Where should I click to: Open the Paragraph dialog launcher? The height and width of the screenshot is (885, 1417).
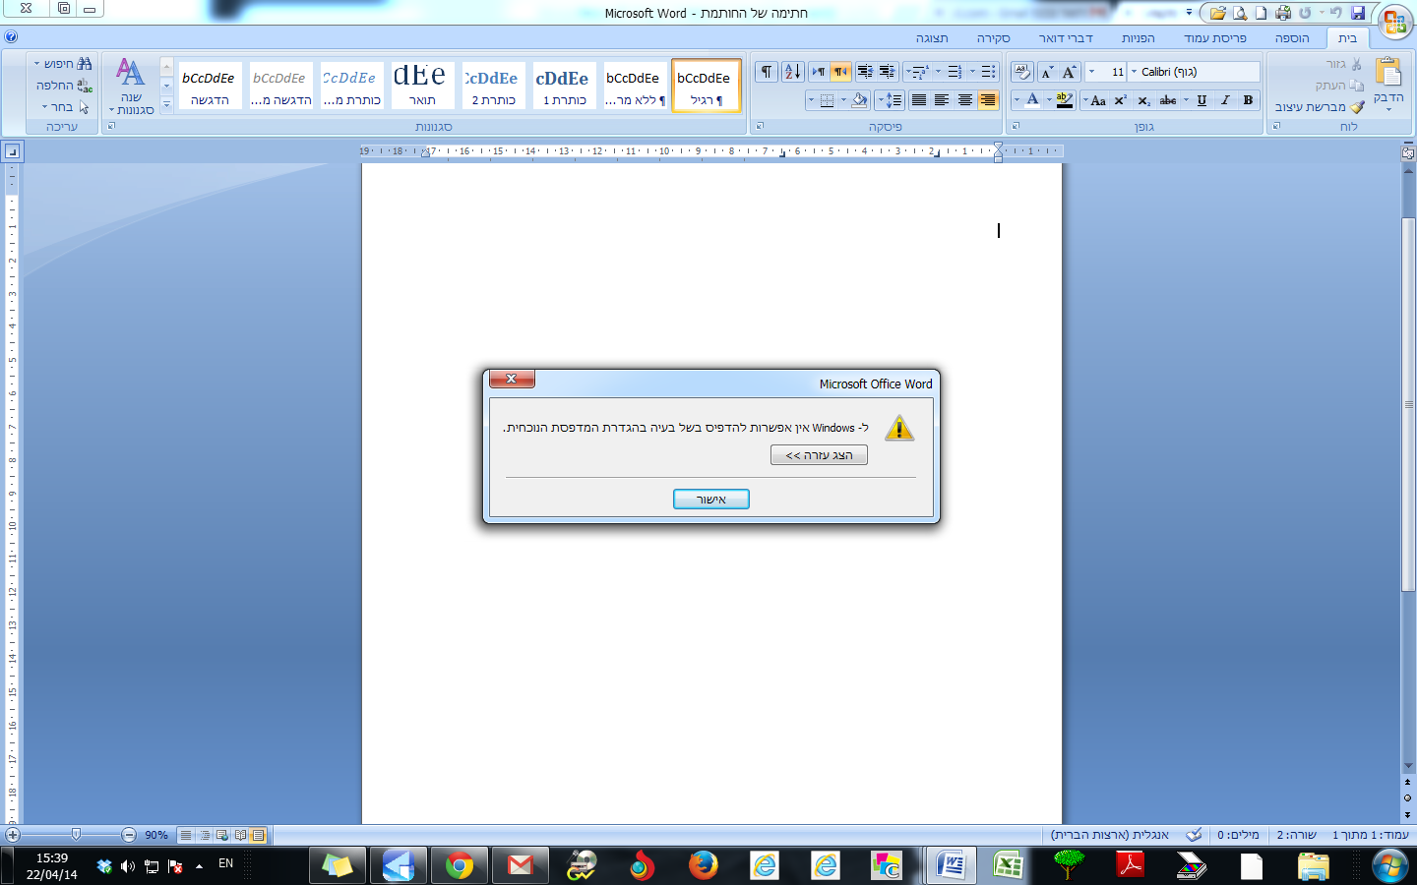click(760, 126)
